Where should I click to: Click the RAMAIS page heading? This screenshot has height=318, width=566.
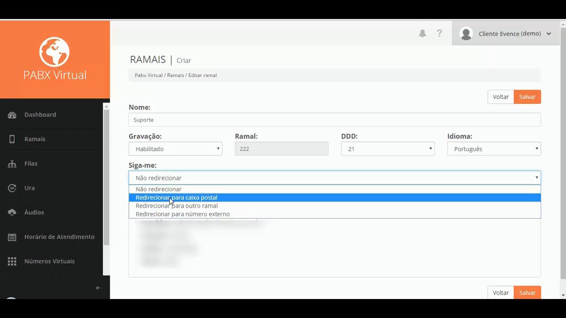[148, 60]
